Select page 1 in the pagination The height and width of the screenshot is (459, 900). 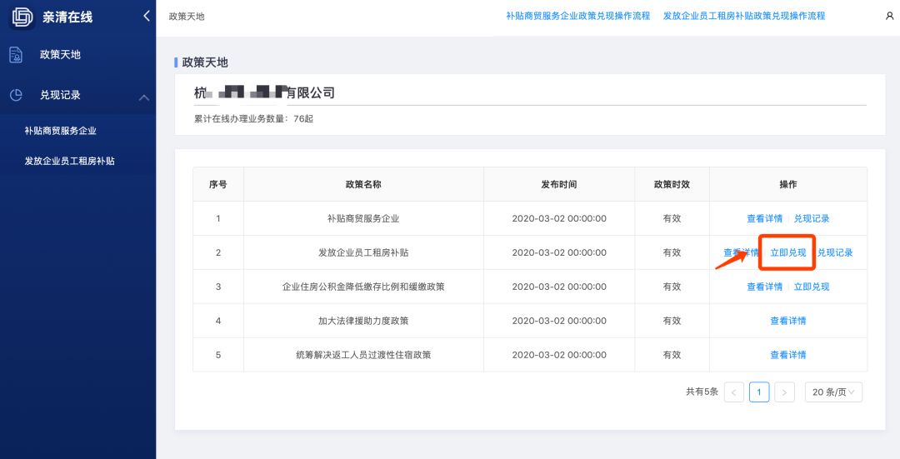[x=759, y=392]
